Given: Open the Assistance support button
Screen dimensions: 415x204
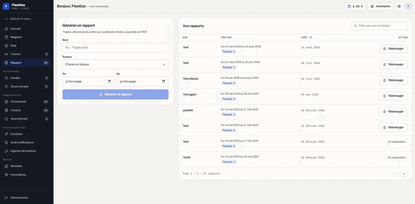Looking at the screenshot, I should coord(380,6).
